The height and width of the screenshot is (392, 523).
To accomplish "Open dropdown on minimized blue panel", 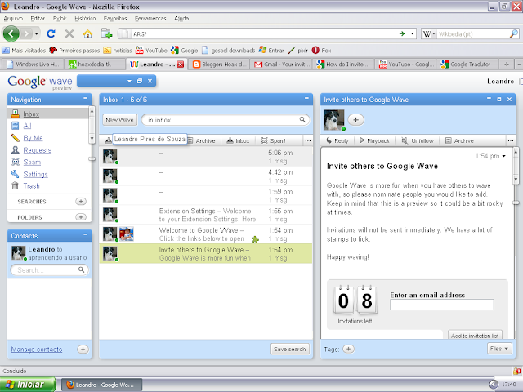I will [x=129, y=81].
